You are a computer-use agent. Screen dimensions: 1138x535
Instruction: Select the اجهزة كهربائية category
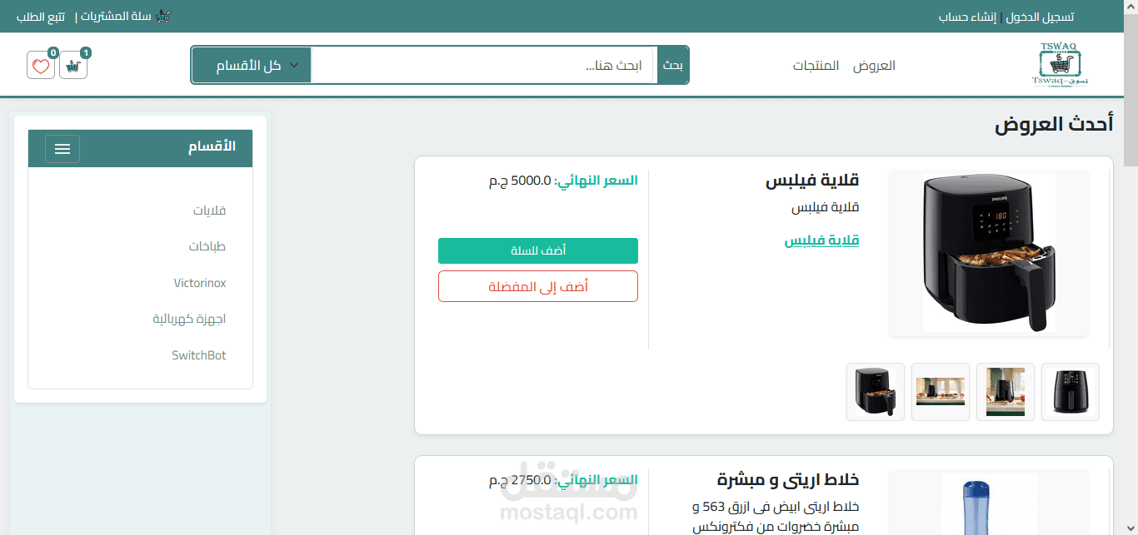[189, 319]
